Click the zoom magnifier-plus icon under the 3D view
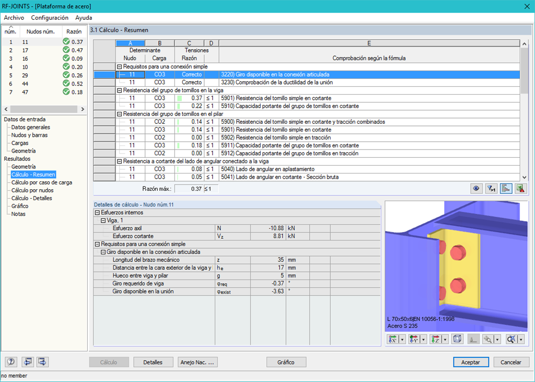 tap(489, 339)
